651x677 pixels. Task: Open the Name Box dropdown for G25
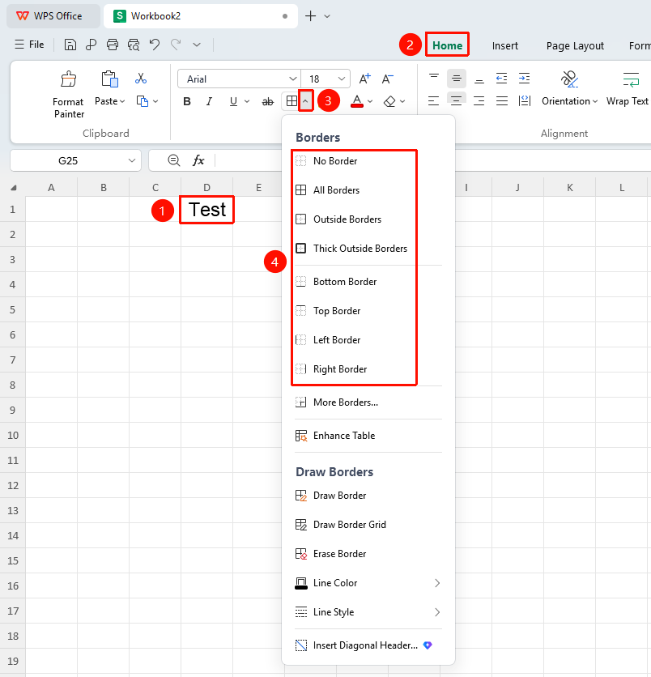tap(132, 160)
